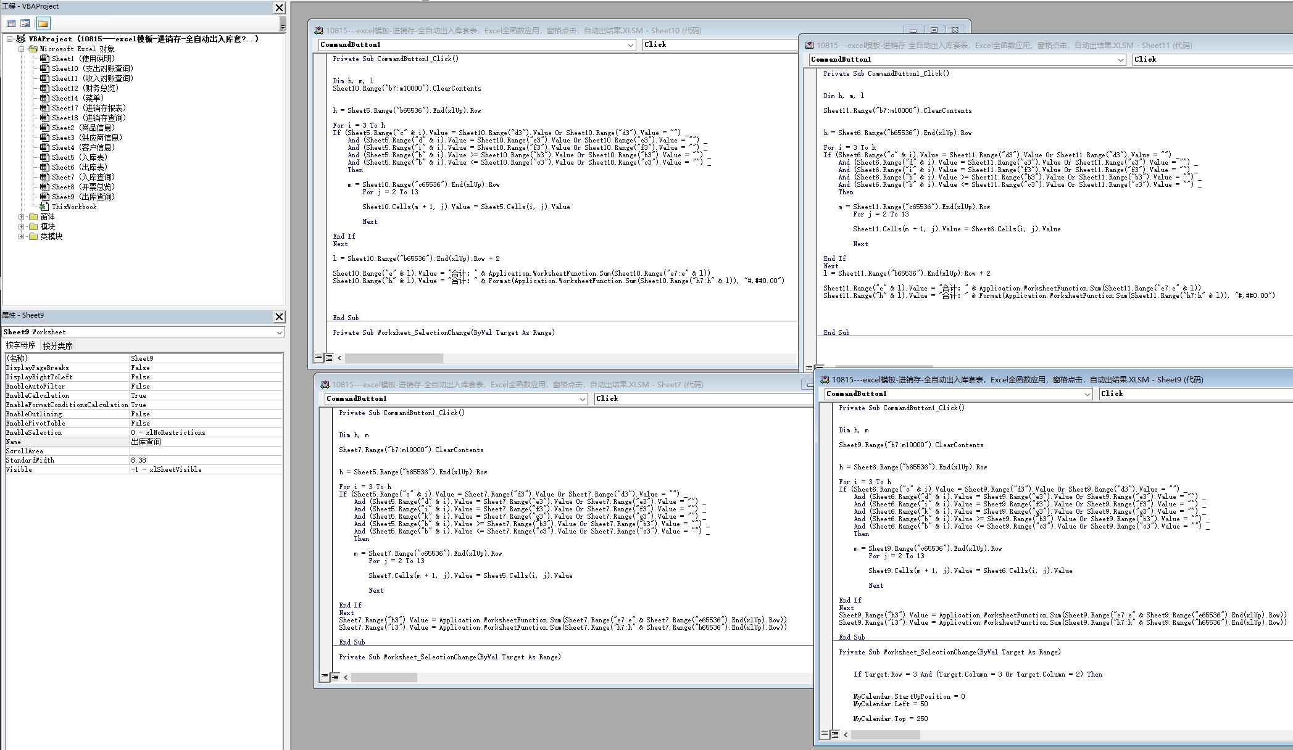Click horizontal scrollbar thumb in Sheet10 window
The height and width of the screenshot is (750, 1293).
[394, 358]
